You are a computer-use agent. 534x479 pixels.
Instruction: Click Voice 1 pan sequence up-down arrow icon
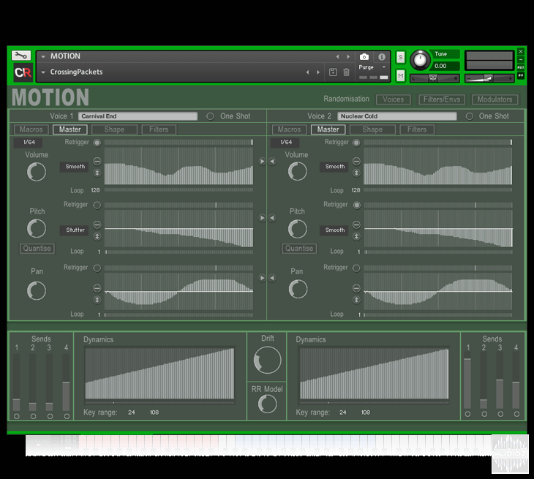(97, 300)
